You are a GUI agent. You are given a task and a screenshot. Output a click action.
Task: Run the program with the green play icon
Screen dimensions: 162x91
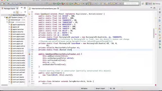pyautogui.click(x=58, y=4)
